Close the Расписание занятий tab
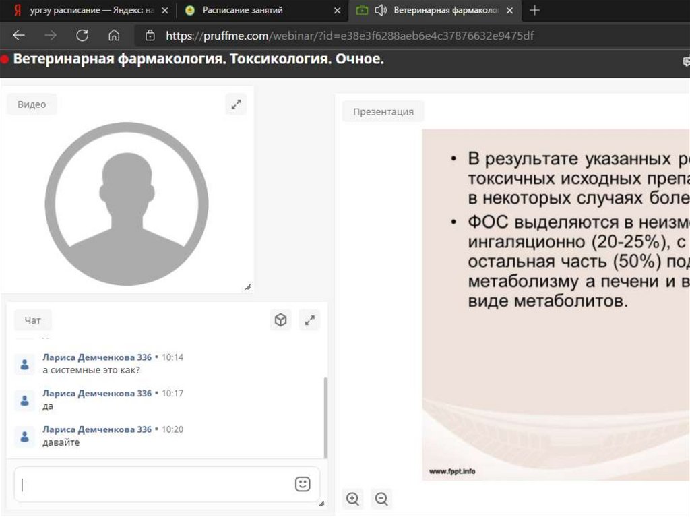The height and width of the screenshot is (517, 690). coord(338,10)
